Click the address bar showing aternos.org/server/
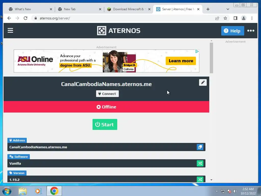This screenshot has width=261, height=196. coord(123,18)
